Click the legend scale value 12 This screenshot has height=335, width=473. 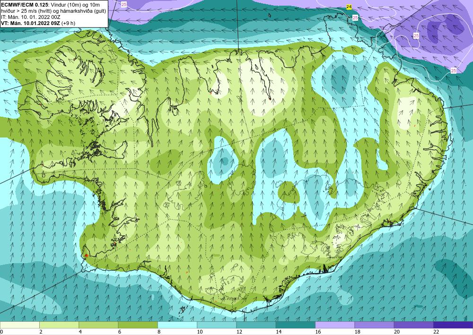[239, 332]
